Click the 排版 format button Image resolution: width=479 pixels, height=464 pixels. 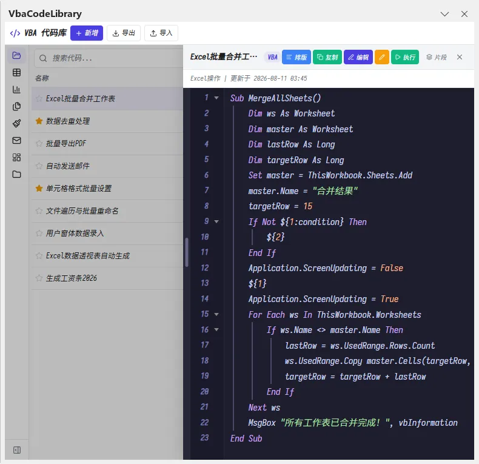click(296, 57)
